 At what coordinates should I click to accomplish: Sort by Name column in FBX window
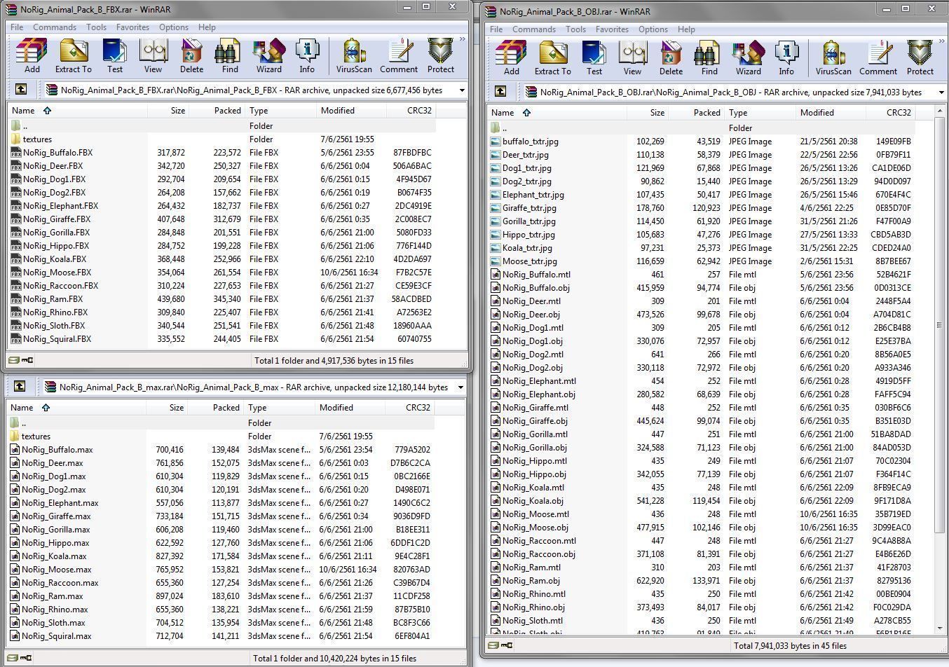(78, 111)
